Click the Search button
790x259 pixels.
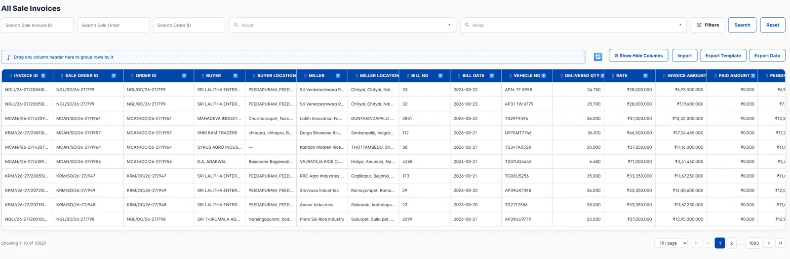742,25
